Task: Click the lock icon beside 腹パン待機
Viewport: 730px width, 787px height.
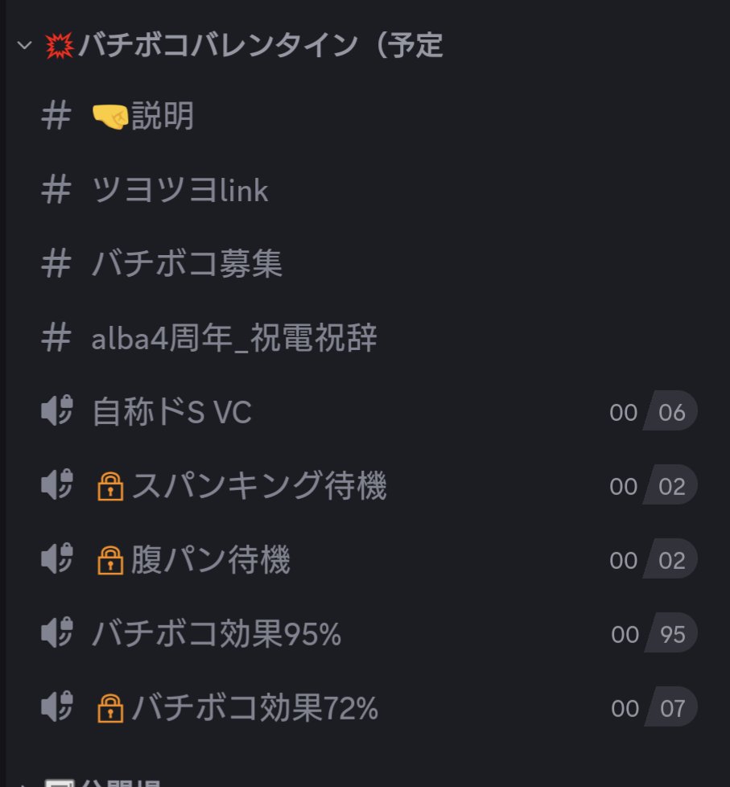Action: [x=110, y=559]
